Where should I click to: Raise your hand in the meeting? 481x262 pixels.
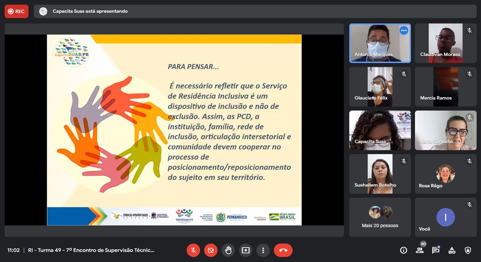(x=228, y=250)
